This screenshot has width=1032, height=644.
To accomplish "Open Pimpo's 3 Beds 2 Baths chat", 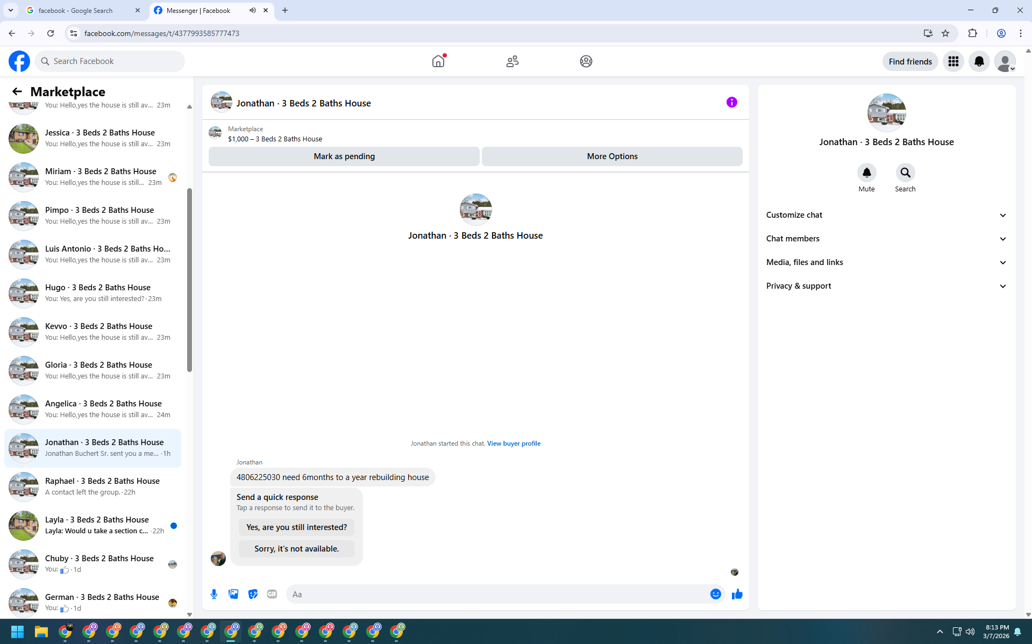I will (x=92, y=216).
